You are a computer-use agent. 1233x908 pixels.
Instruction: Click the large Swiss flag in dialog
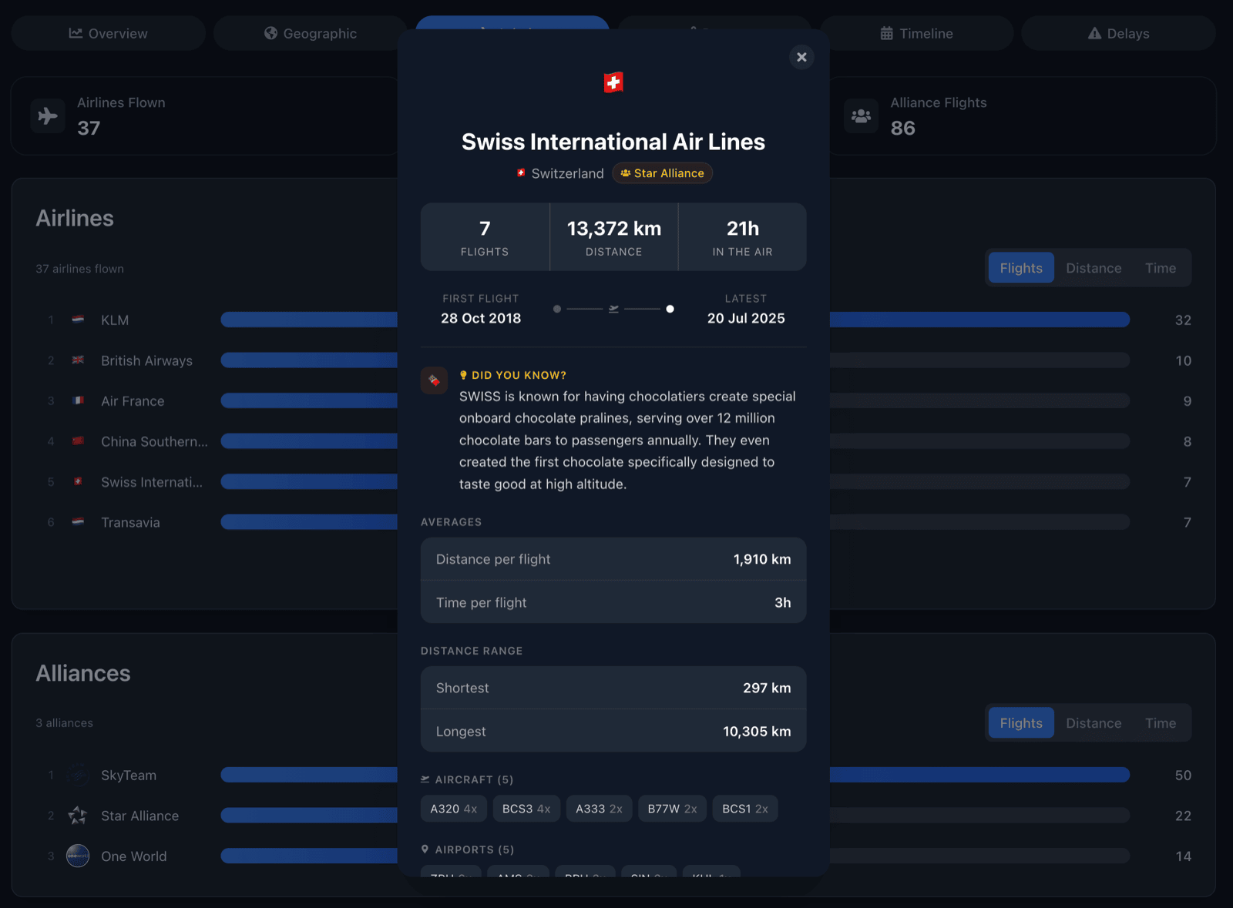613,82
